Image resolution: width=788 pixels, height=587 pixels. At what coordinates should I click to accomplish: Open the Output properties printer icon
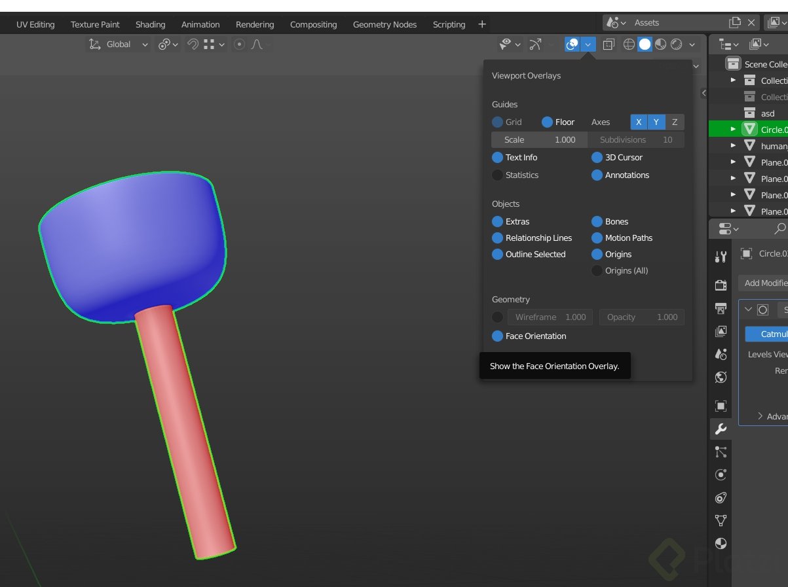coord(721,308)
